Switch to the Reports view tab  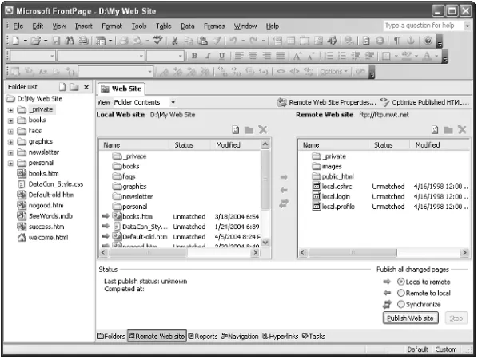point(203,337)
